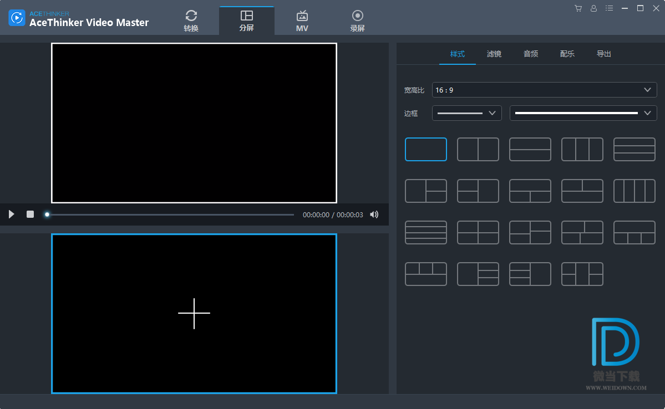
Task: Choose layout with top pane and three bottom panes
Action: click(634, 232)
